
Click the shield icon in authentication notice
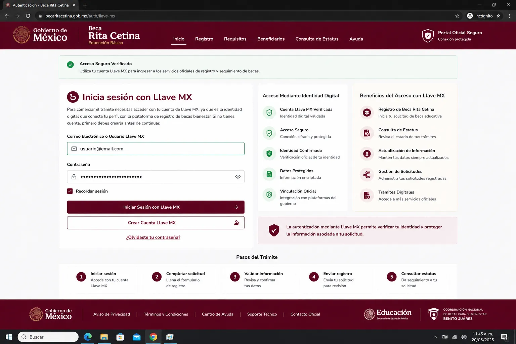(274, 230)
